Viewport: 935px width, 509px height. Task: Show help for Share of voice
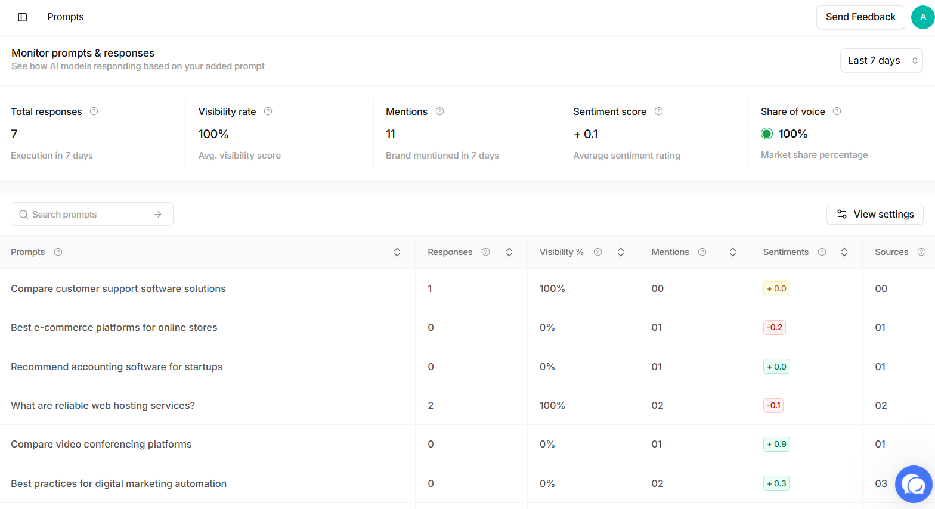[837, 111]
